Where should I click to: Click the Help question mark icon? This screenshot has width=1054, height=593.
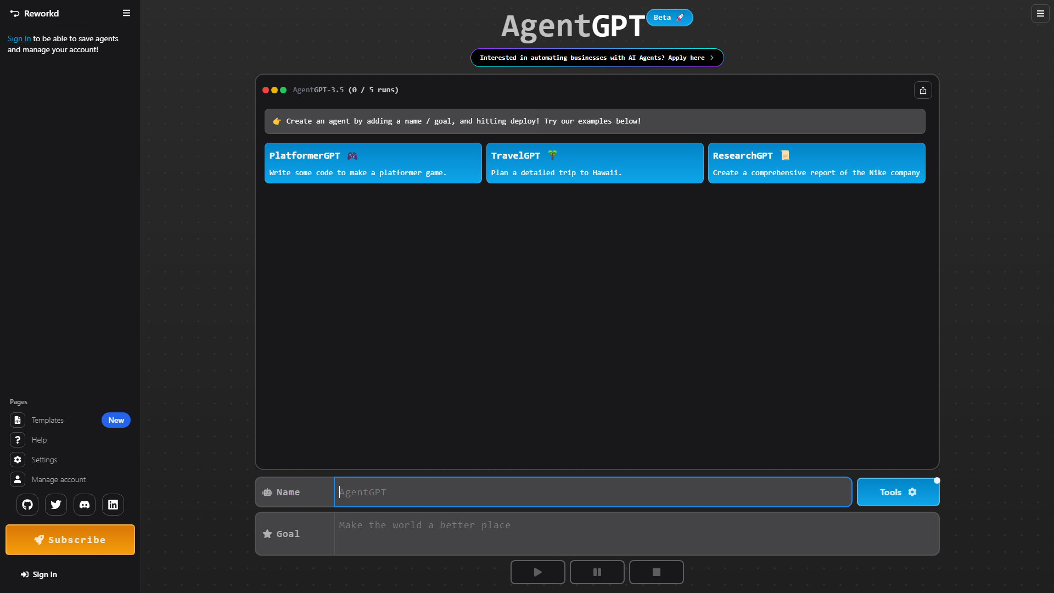[18, 440]
